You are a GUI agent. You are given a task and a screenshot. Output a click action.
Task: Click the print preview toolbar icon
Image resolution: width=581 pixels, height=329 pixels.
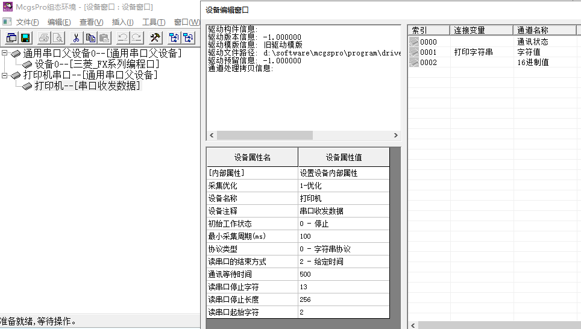click(x=58, y=38)
